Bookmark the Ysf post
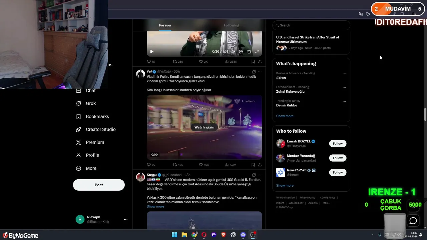 pyautogui.click(x=253, y=165)
